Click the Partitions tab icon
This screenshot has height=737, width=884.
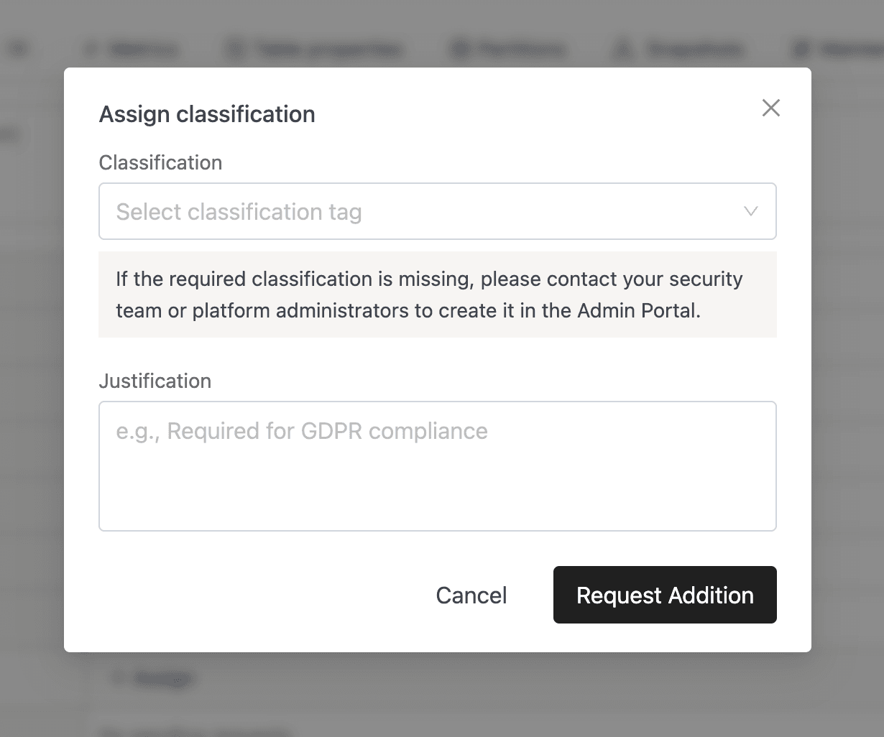[x=461, y=50]
